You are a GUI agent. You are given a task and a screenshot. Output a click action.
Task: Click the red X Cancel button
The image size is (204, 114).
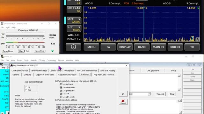tap(123, 102)
